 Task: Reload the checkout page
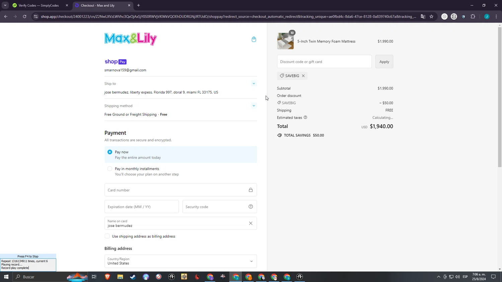(24, 16)
